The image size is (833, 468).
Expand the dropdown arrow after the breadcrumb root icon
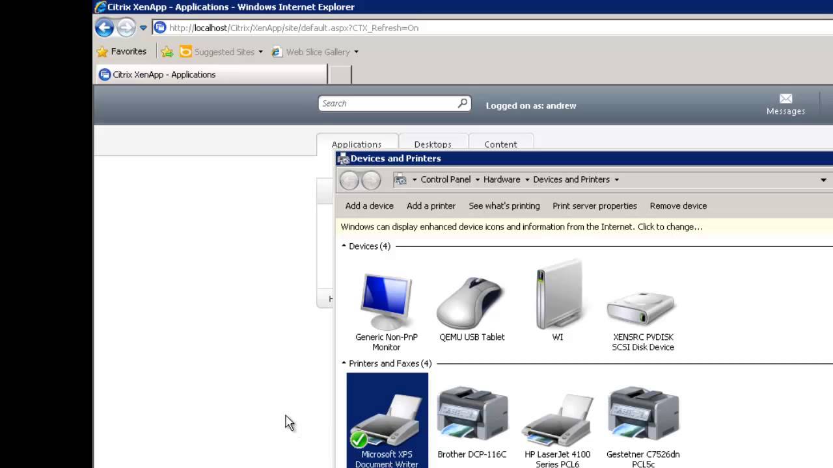(415, 180)
